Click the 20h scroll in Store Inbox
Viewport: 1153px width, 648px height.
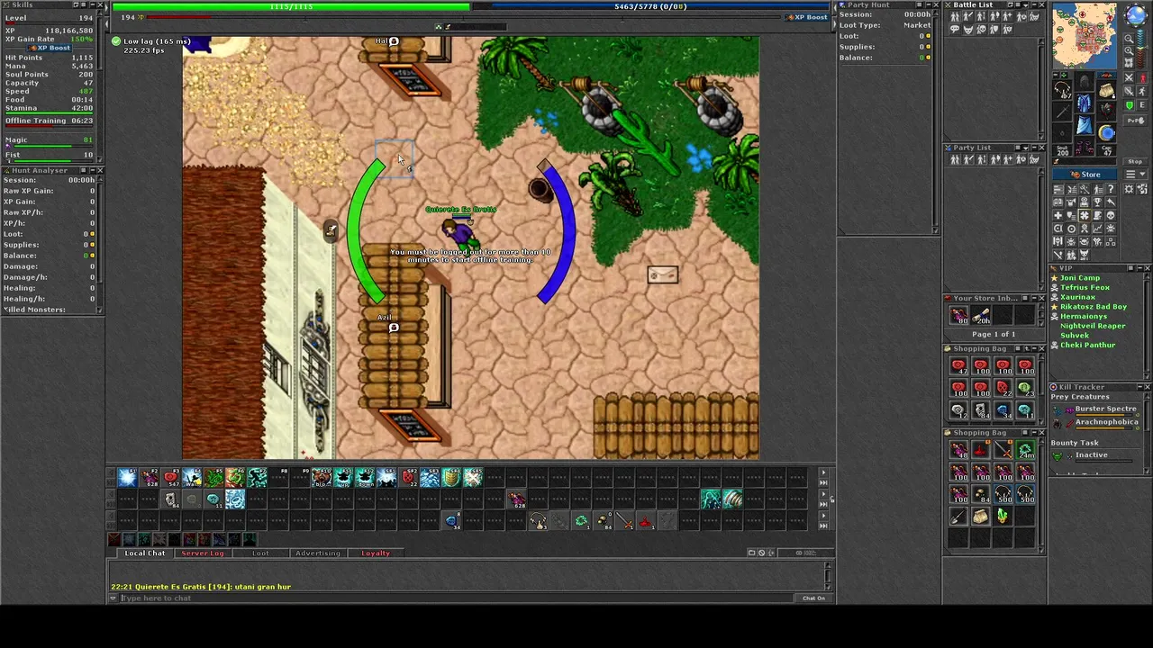[980, 315]
